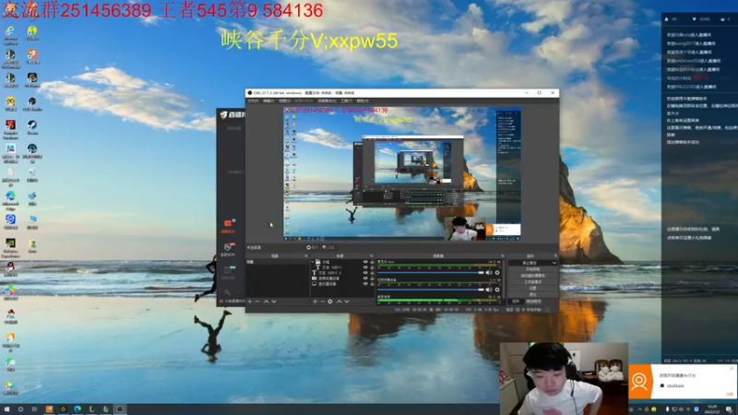The width and height of the screenshot is (738, 415).
Task: Open the 工具(T) menu in OBS
Action: (347, 101)
